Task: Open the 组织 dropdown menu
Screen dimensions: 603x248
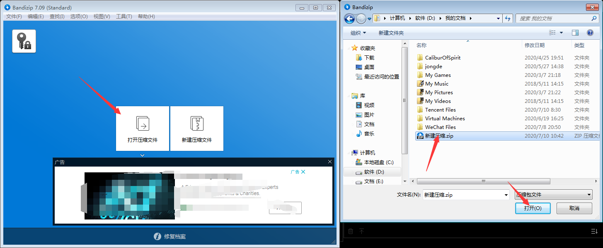Action: tap(358, 33)
